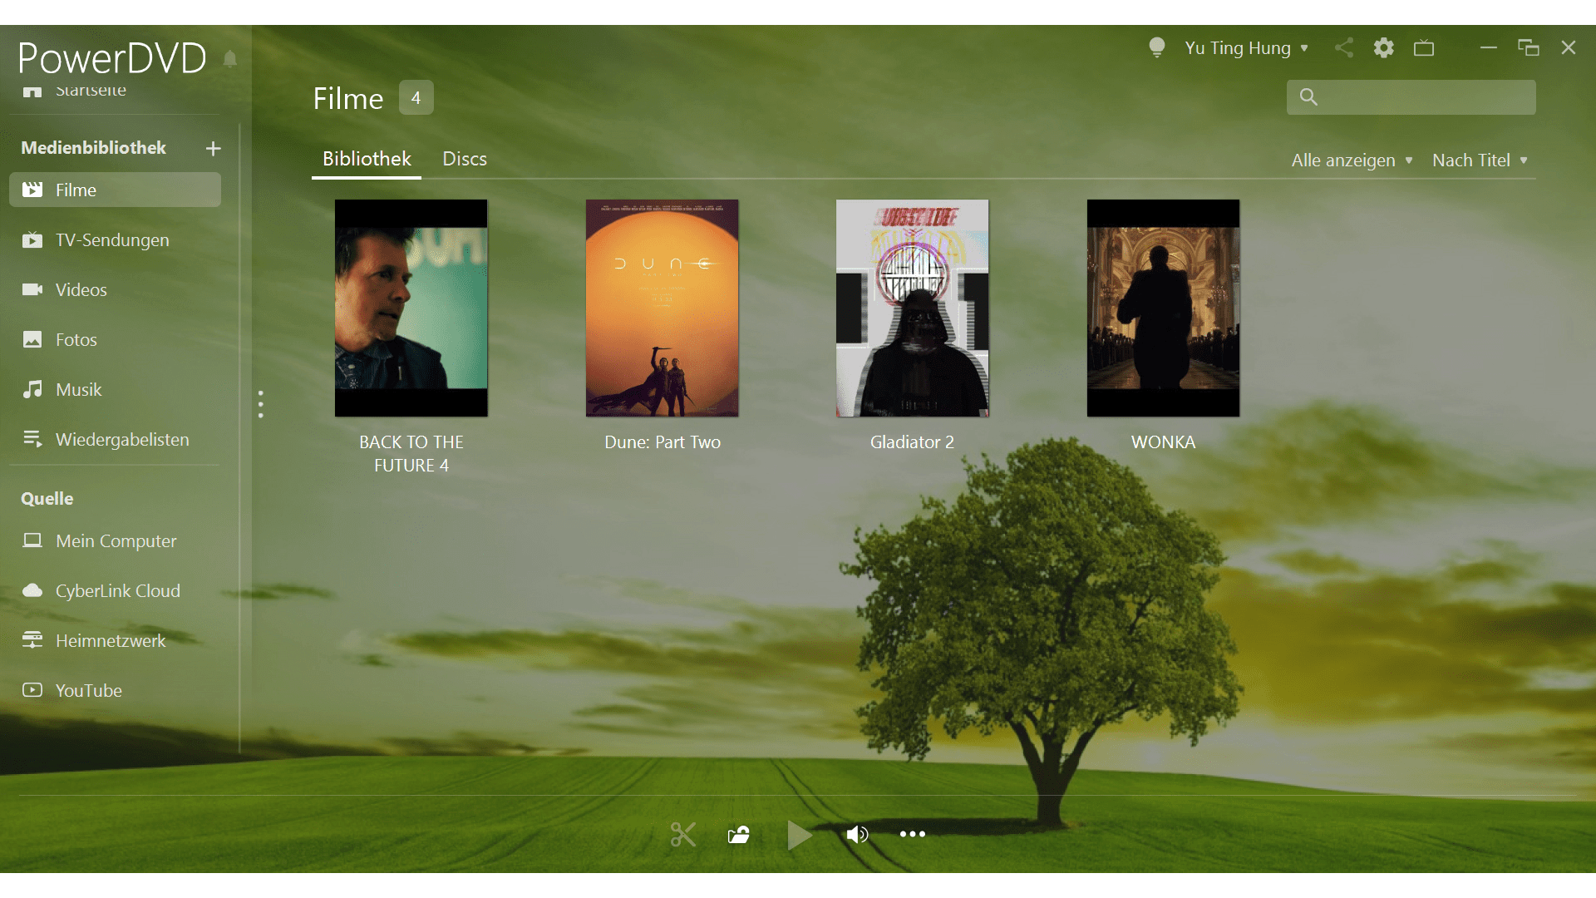Click the scissors trim icon
The width and height of the screenshot is (1596, 898).
click(x=682, y=834)
